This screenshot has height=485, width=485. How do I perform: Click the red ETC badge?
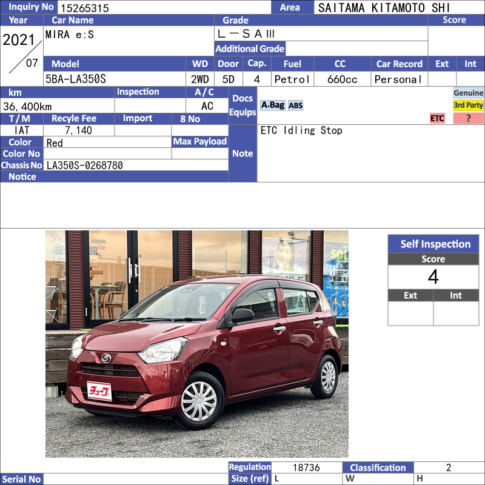pyautogui.click(x=437, y=118)
